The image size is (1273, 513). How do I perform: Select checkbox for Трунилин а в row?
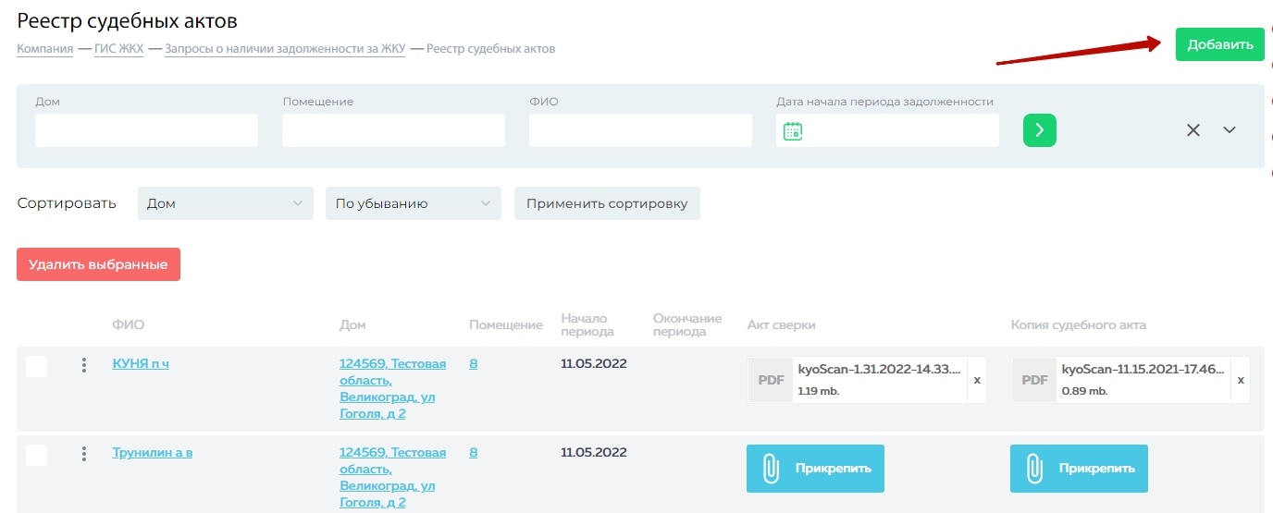pyautogui.click(x=37, y=455)
